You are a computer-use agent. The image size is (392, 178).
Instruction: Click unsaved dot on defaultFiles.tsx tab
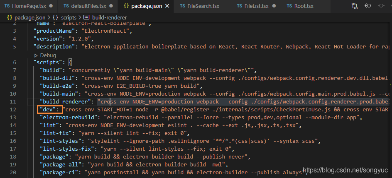(111, 6)
